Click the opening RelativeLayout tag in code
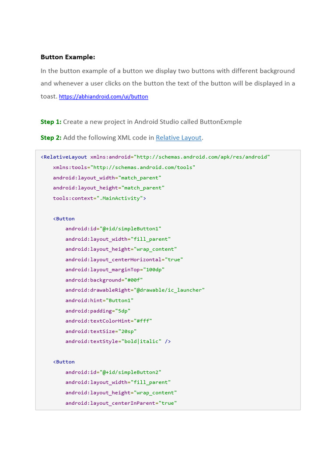336x449 pixels. tap(64, 157)
